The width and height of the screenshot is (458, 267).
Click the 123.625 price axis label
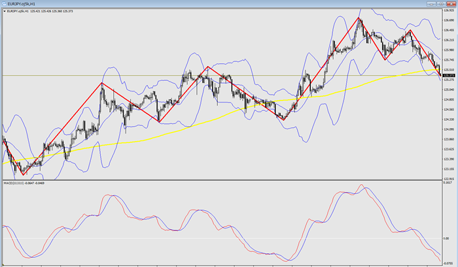[448, 149]
